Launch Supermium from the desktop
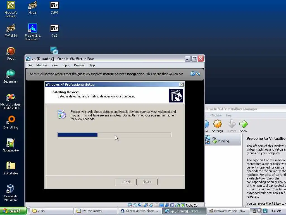 [11, 77]
